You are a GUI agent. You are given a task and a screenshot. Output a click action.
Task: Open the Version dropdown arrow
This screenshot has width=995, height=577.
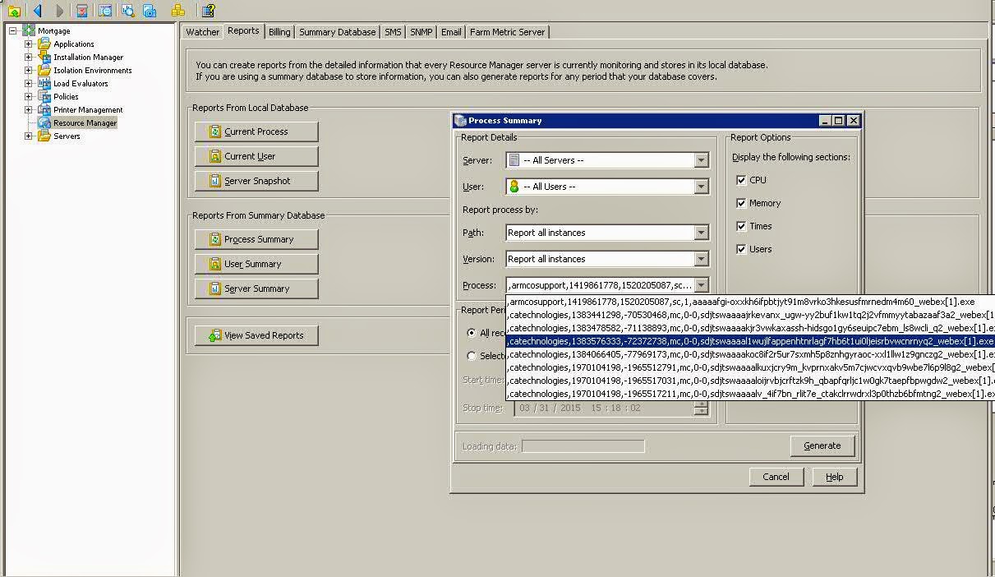tap(701, 259)
